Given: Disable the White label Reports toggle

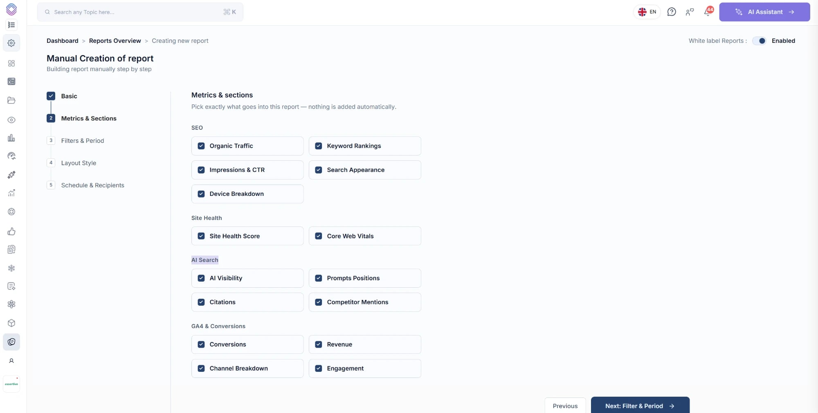Looking at the screenshot, I should pyautogui.click(x=760, y=41).
